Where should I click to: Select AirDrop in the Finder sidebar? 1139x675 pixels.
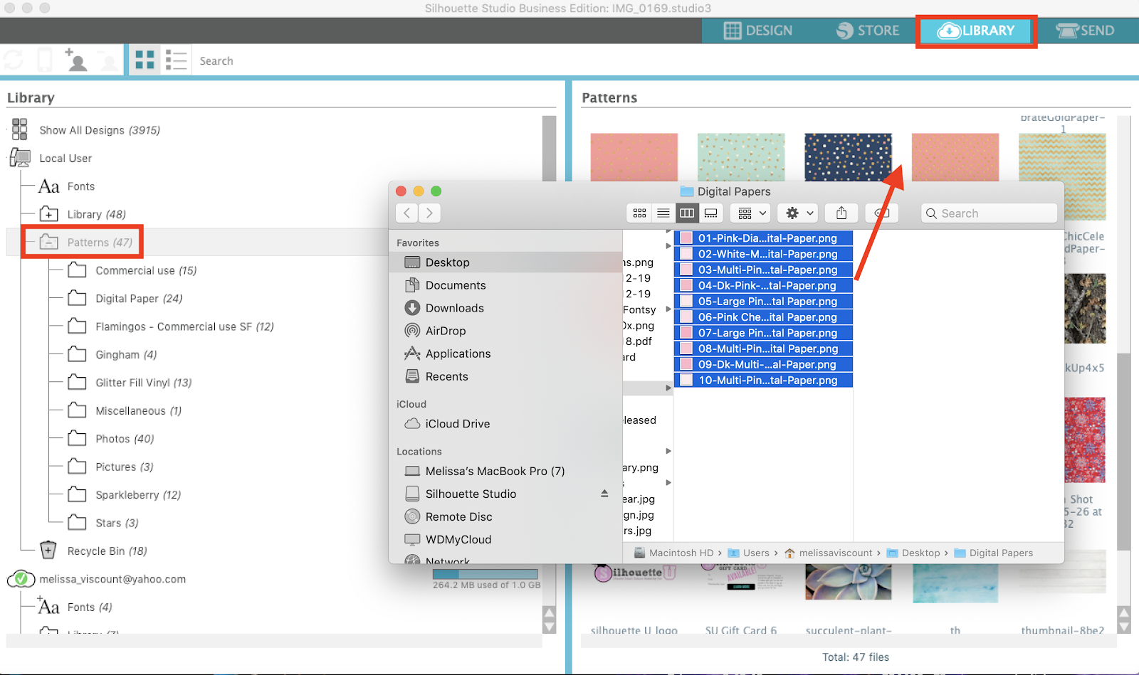pyautogui.click(x=446, y=331)
